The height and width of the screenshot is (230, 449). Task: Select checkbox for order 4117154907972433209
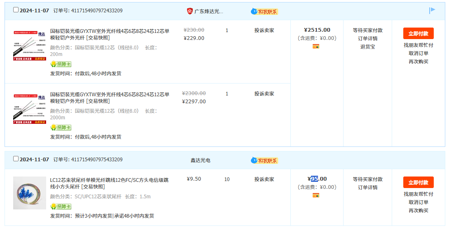[16, 10]
